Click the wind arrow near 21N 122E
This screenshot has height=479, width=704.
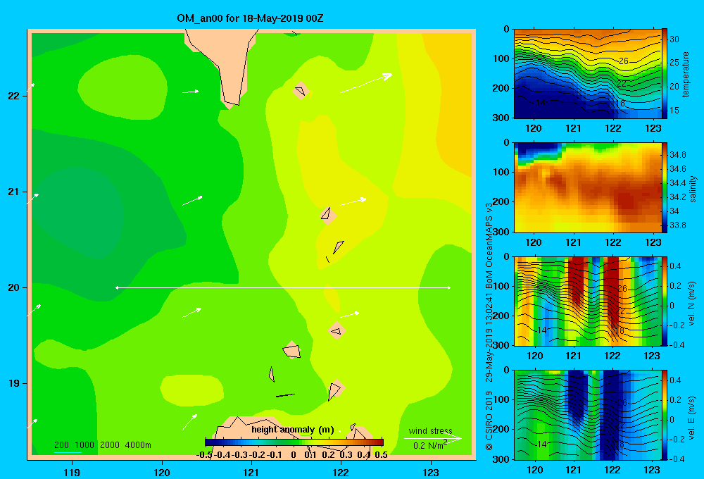[x=353, y=201]
